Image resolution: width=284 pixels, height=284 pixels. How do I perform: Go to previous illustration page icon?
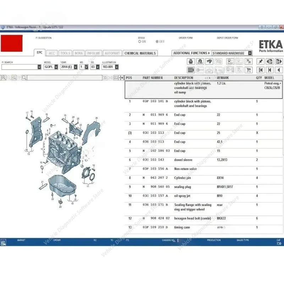[269, 61]
